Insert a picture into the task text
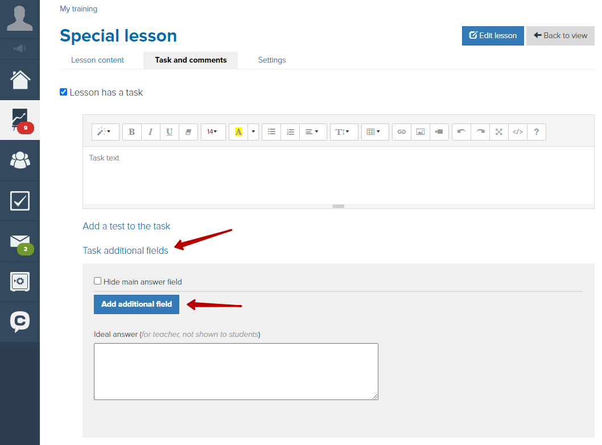The image size is (602, 445). [420, 132]
